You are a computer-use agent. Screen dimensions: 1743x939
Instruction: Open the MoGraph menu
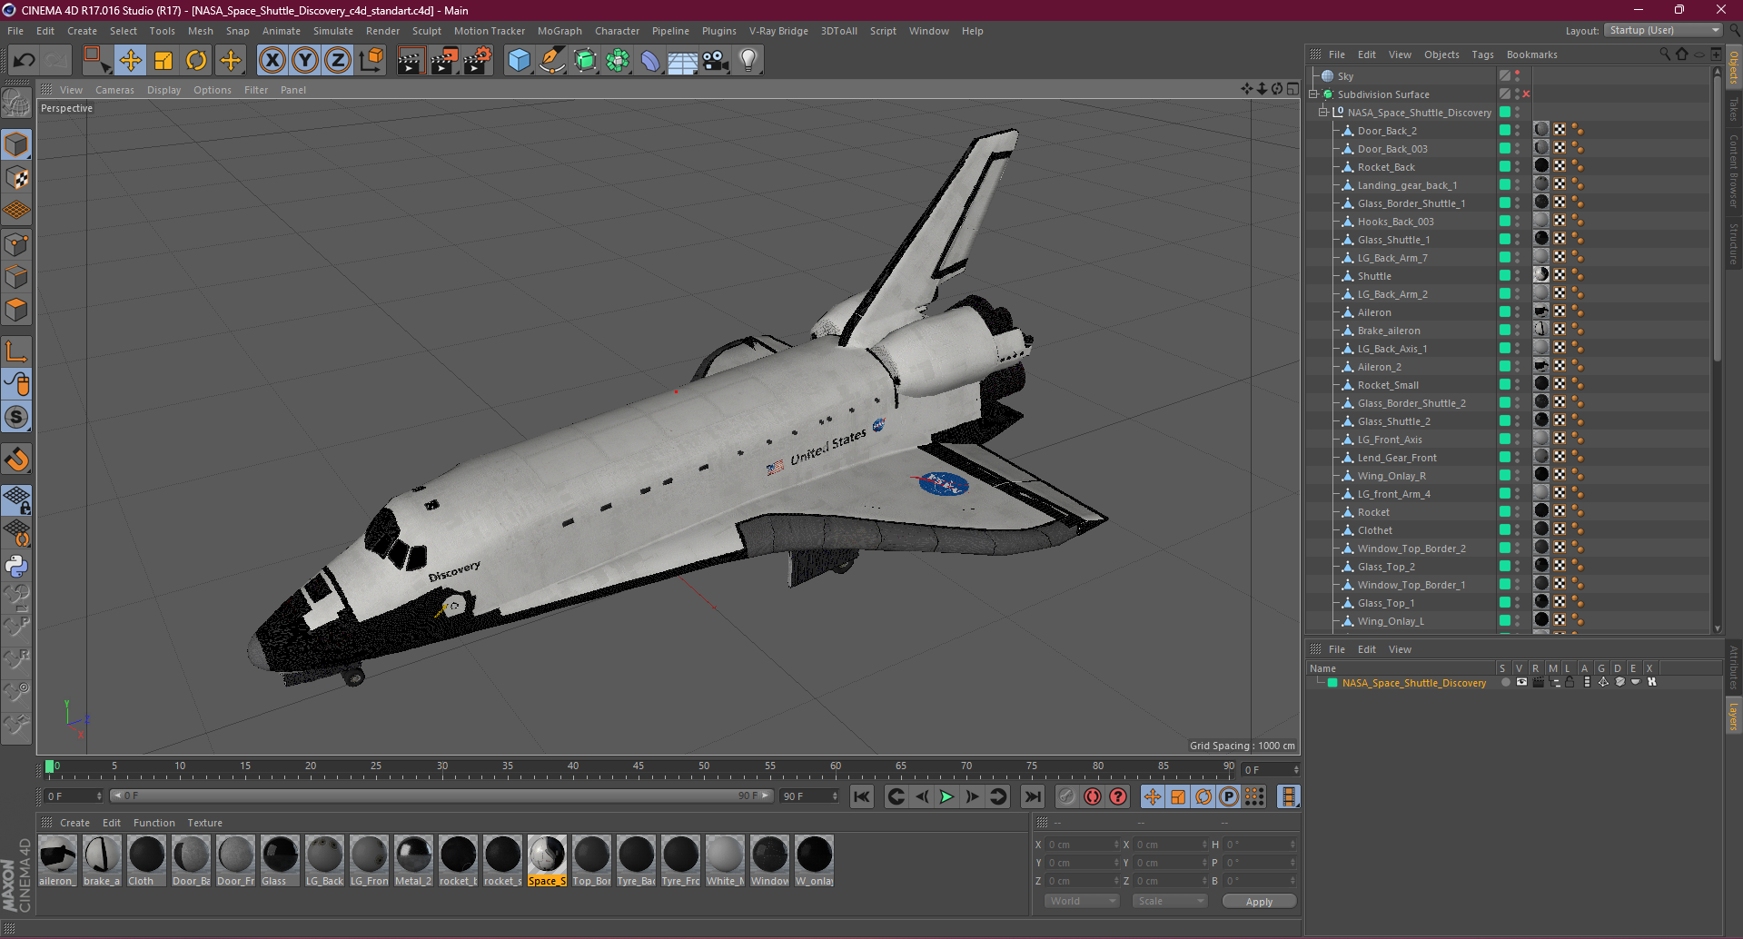coord(560,31)
